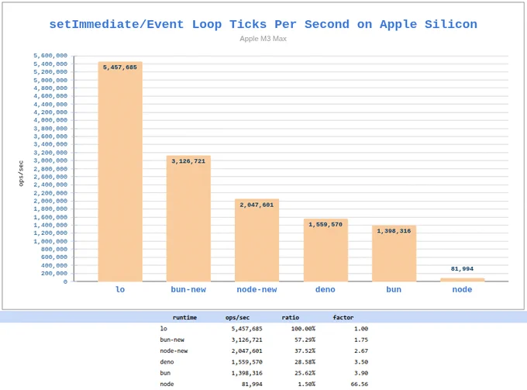Click the 200,000 y-axis tick label

(x=54, y=274)
